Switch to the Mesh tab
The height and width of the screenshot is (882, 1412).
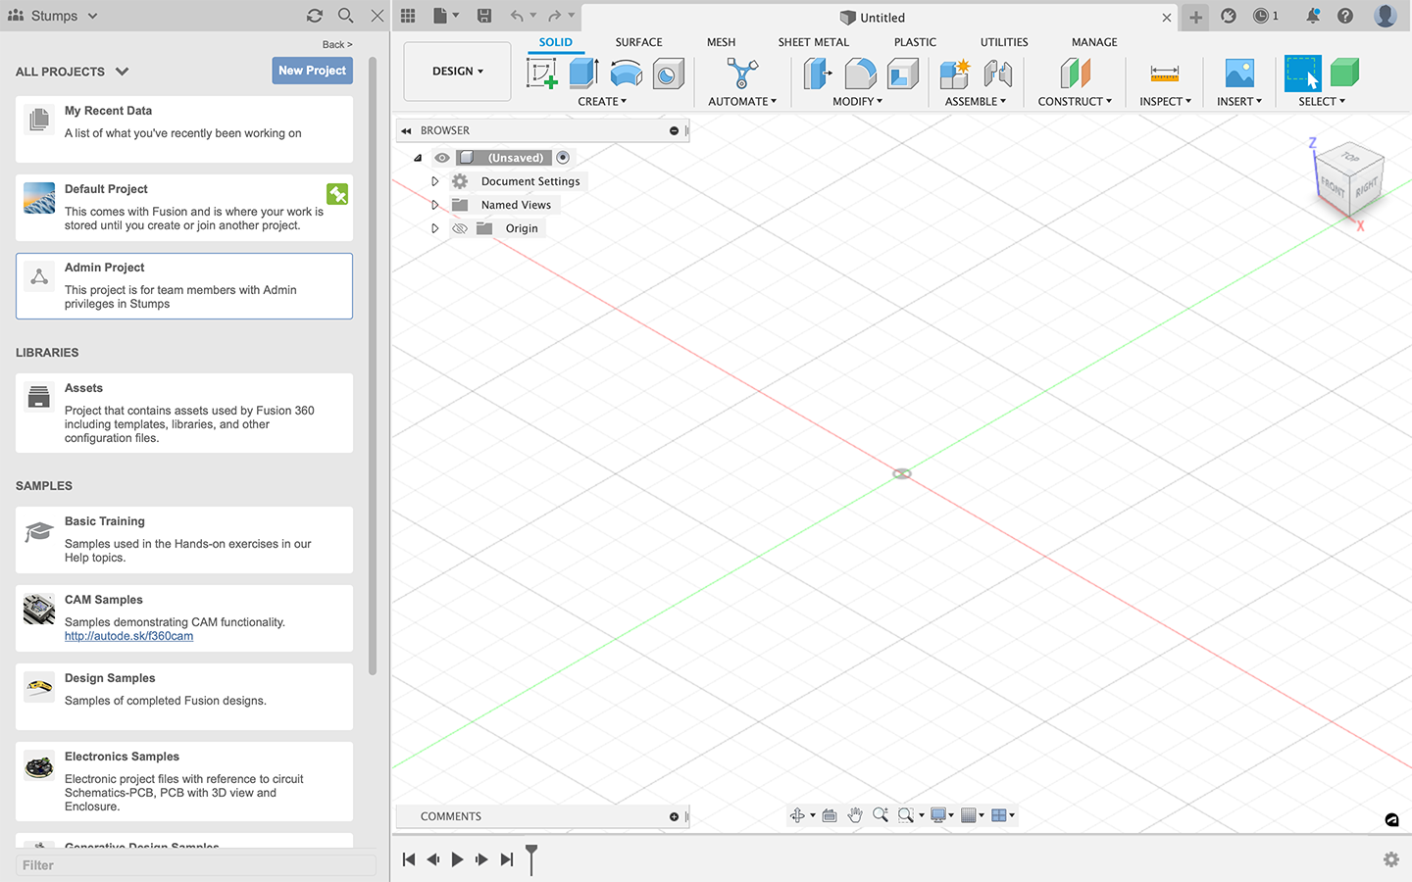(721, 42)
